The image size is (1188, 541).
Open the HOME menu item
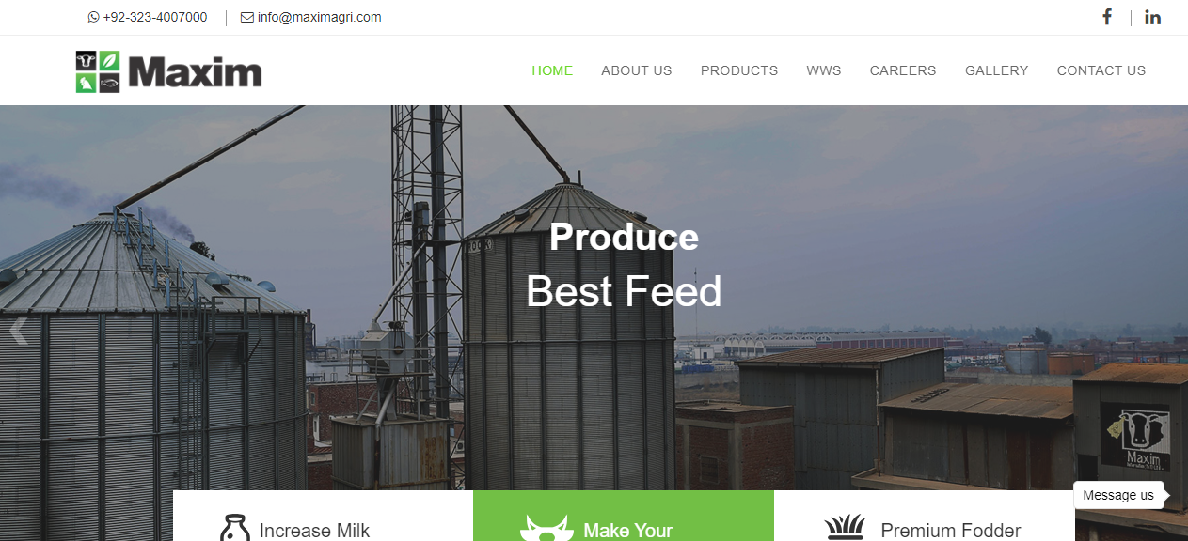click(x=552, y=70)
